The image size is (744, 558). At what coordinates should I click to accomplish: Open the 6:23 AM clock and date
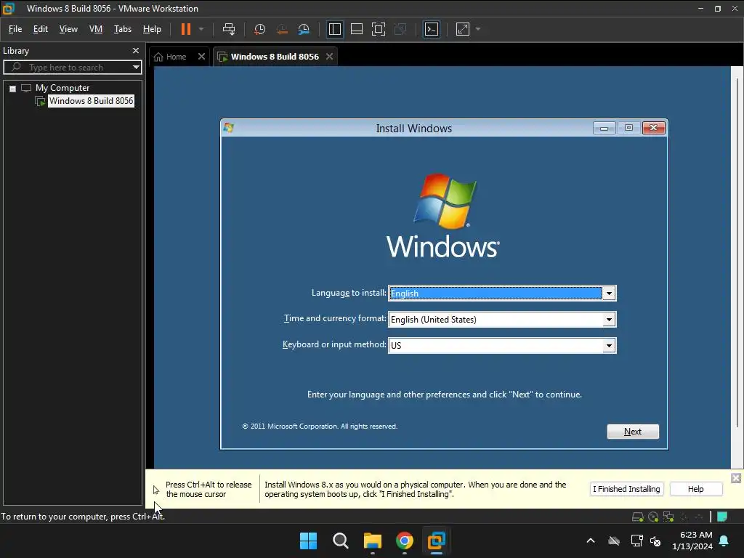coord(692,541)
